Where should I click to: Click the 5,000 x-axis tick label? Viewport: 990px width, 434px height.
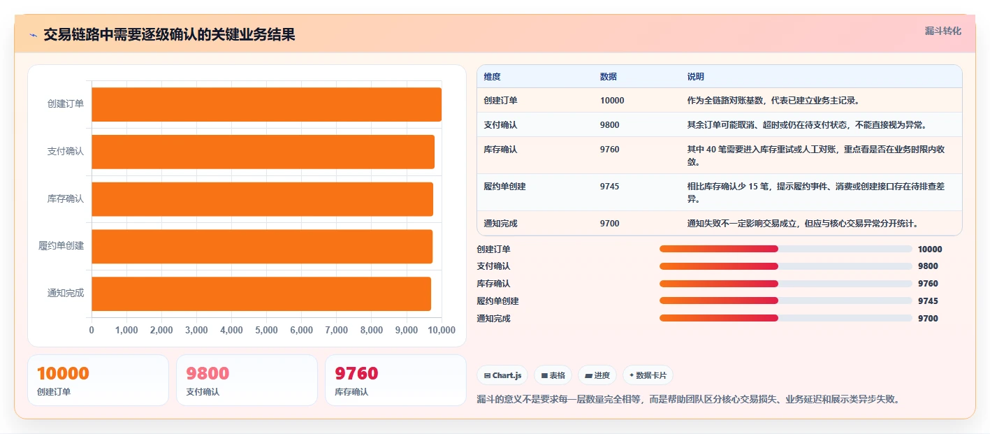pyautogui.click(x=266, y=330)
